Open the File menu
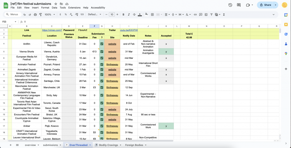Screen dimensions: 291x148 pos(13,8)
